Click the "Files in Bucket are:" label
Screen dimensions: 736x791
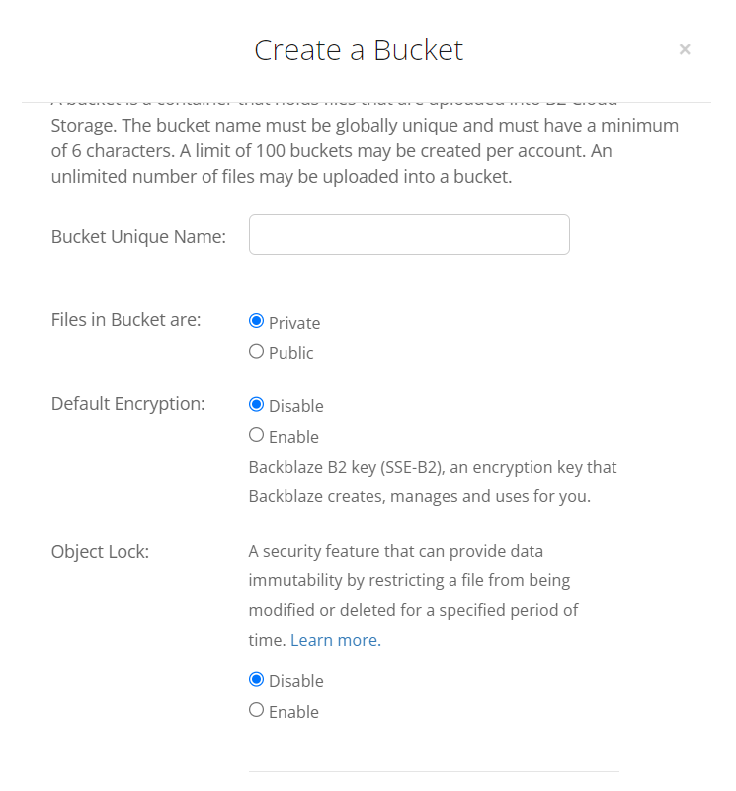coord(125,320)
